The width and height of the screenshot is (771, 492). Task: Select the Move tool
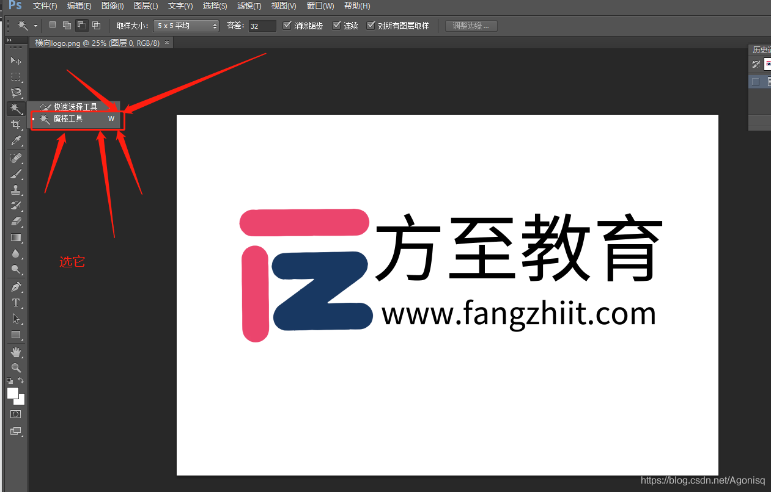click(x=16, y=60)
